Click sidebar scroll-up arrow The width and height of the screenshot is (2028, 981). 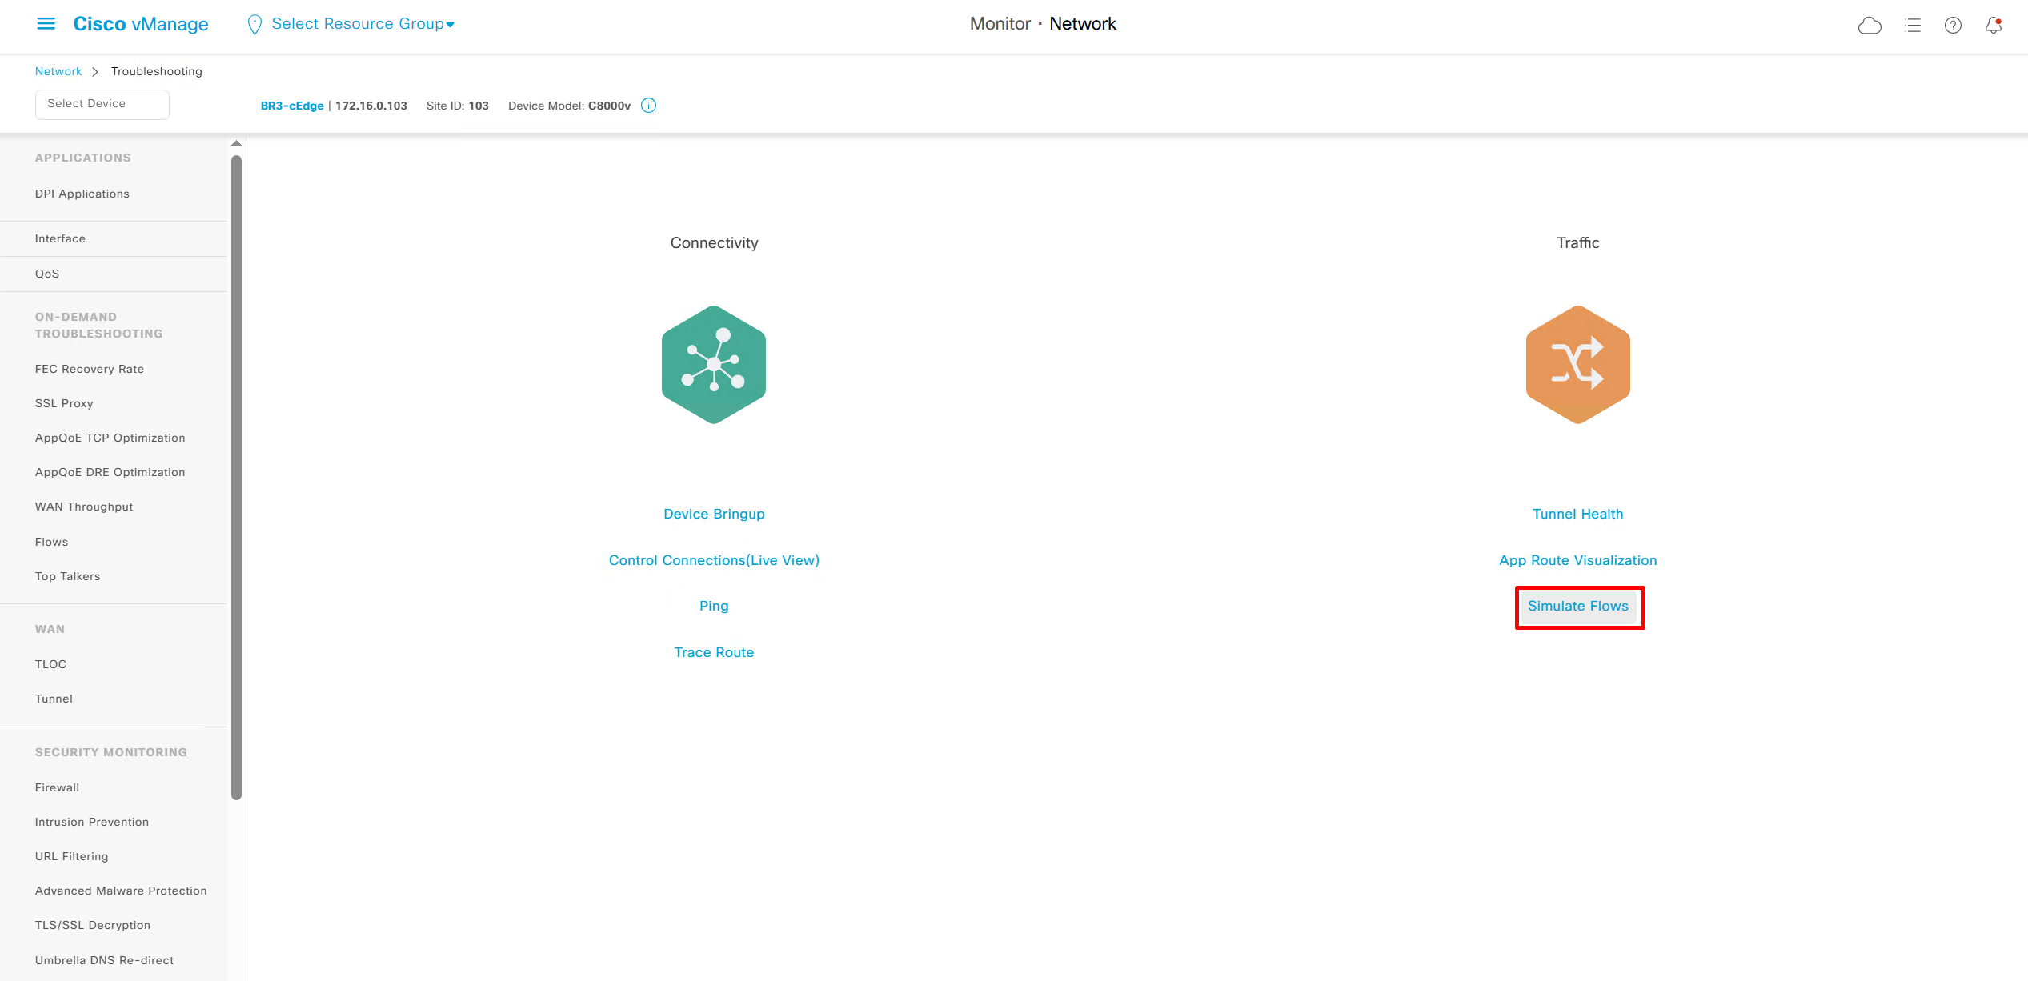(x=236, y=144)
